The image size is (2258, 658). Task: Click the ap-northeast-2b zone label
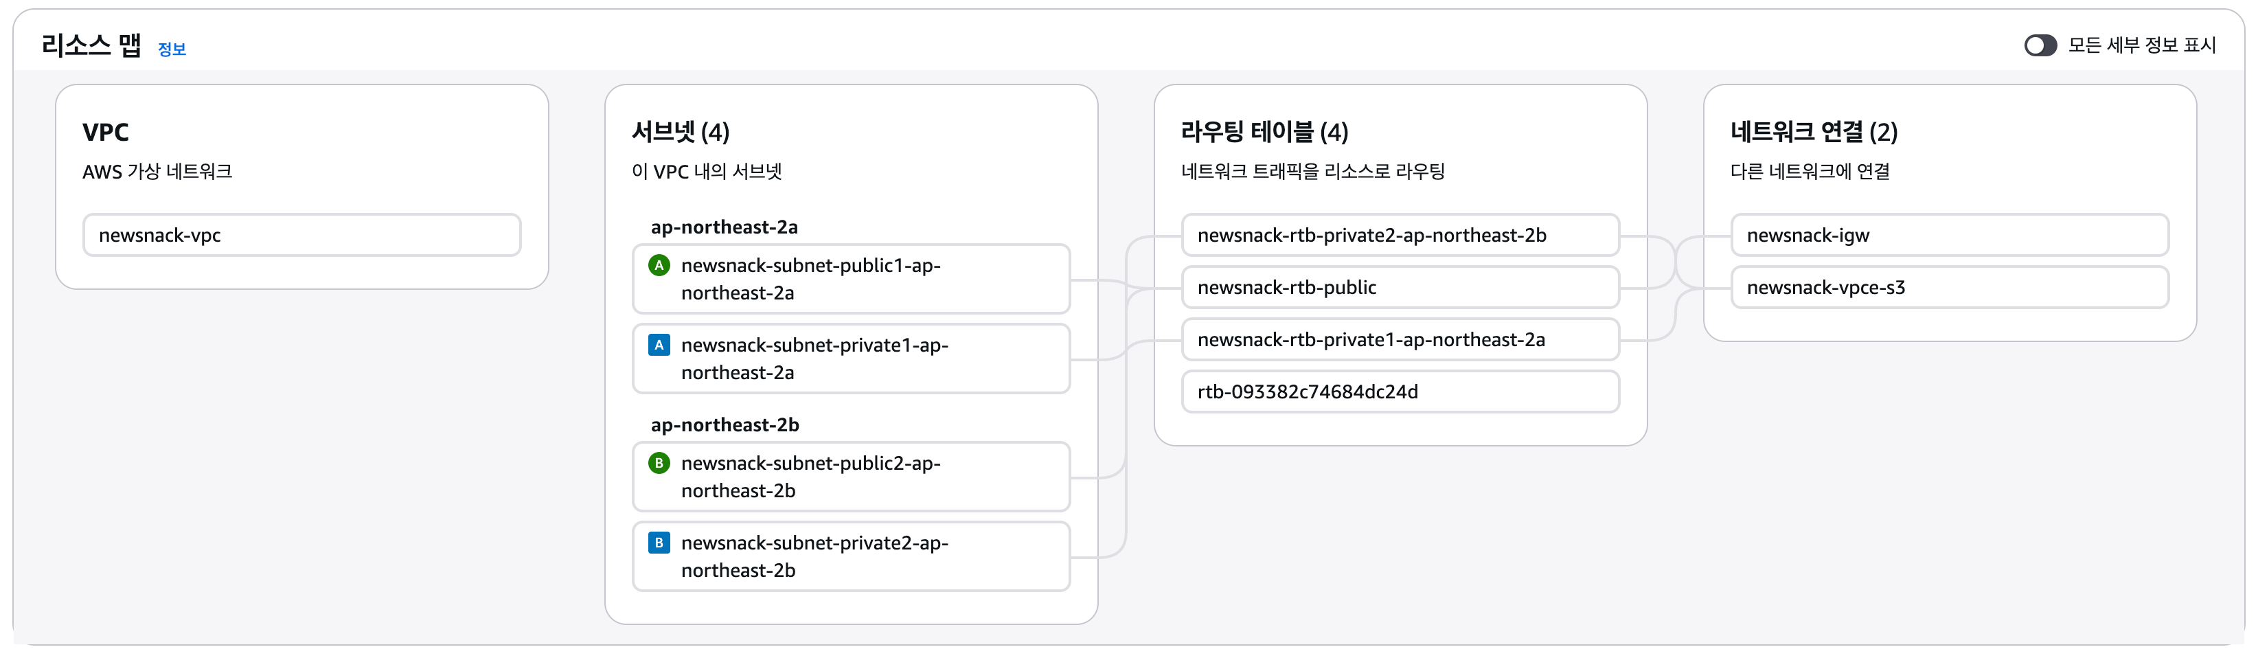[x=724, y=425]
